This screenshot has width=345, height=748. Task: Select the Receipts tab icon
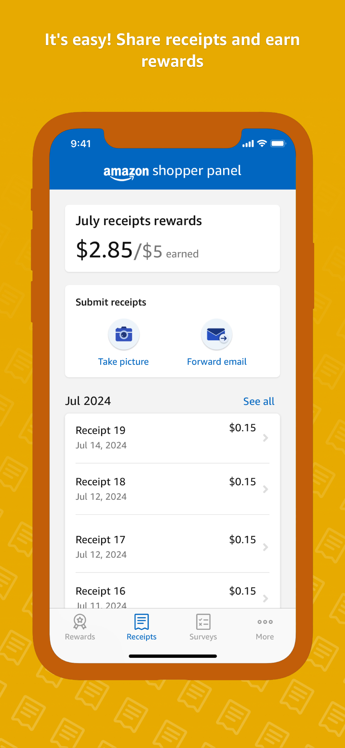coord(141,621)
